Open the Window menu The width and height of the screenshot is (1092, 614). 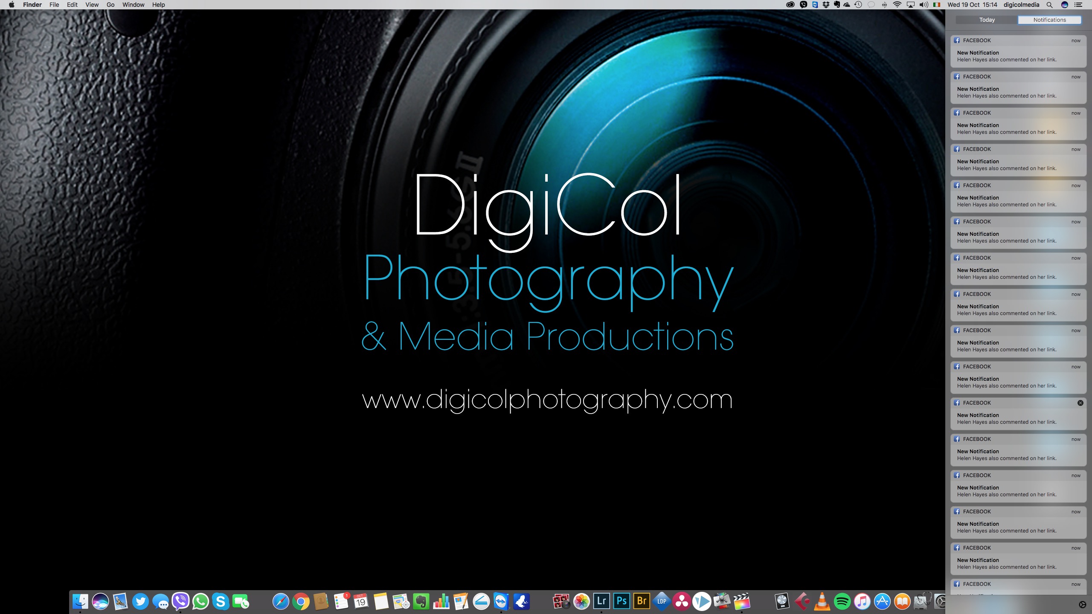[133, 5]
